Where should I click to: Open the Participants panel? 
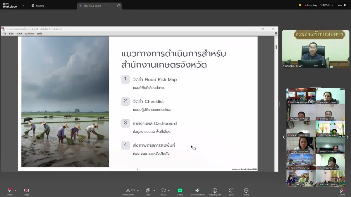pyautogui.click(x=128, y=190)
